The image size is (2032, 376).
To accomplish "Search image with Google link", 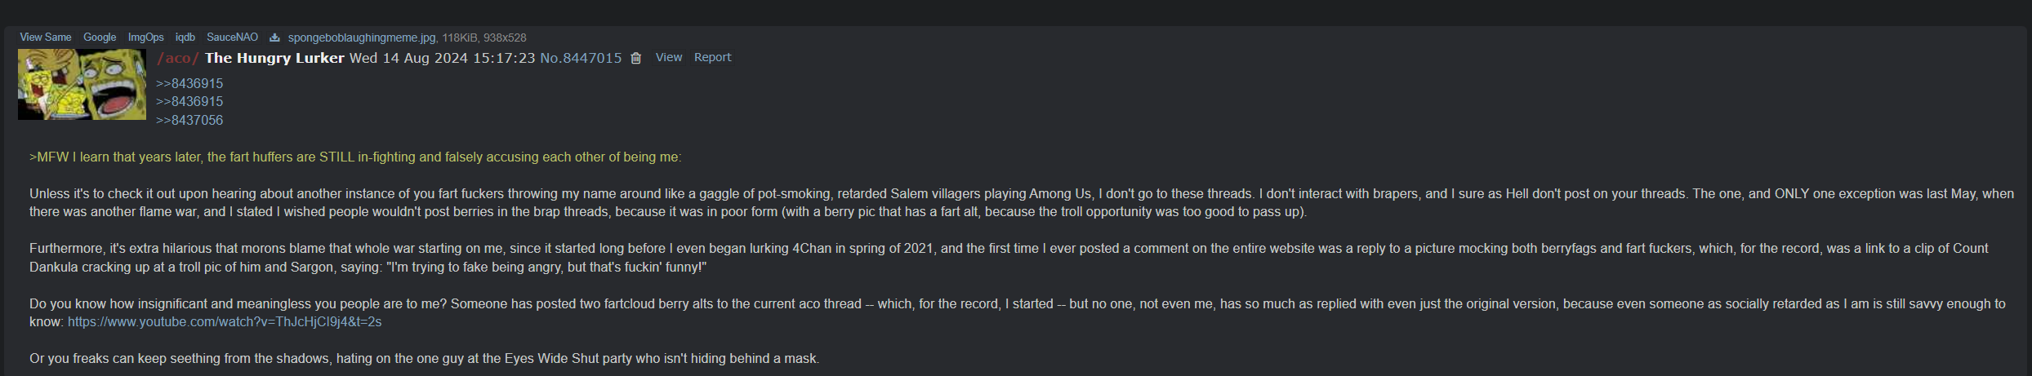I will [100, 38].
